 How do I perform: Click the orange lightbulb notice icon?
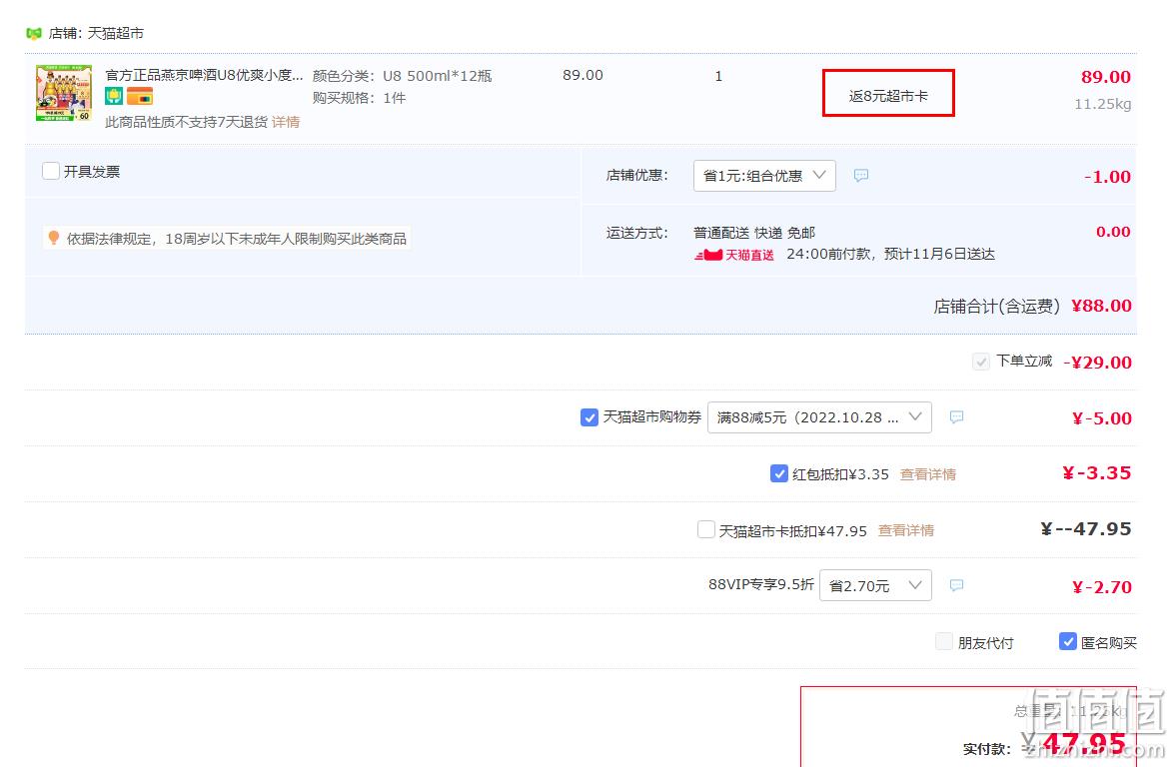point(54,238)
